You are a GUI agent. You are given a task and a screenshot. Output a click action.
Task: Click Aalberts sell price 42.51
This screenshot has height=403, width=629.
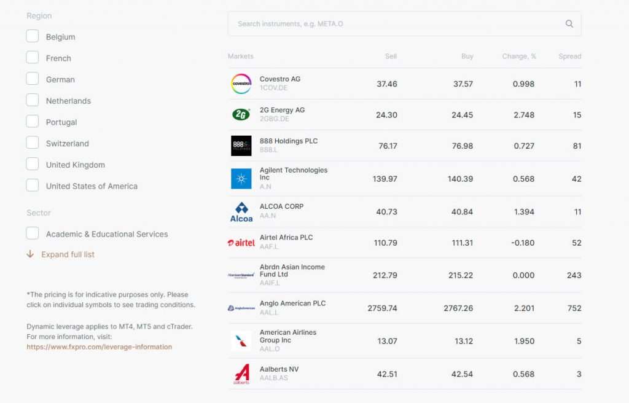pos(387,374)
